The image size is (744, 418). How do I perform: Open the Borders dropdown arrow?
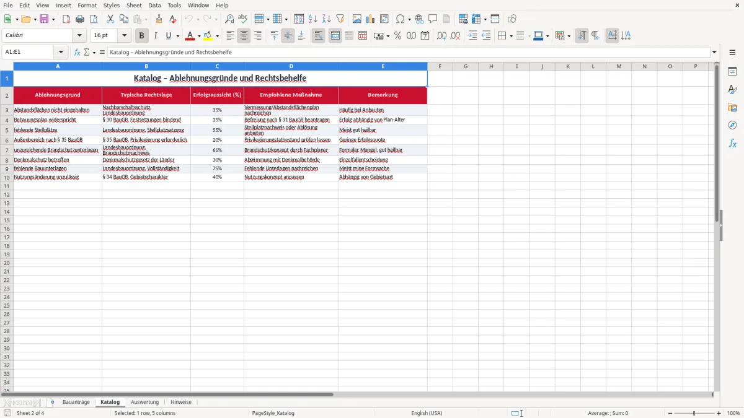tap(511, 36)
